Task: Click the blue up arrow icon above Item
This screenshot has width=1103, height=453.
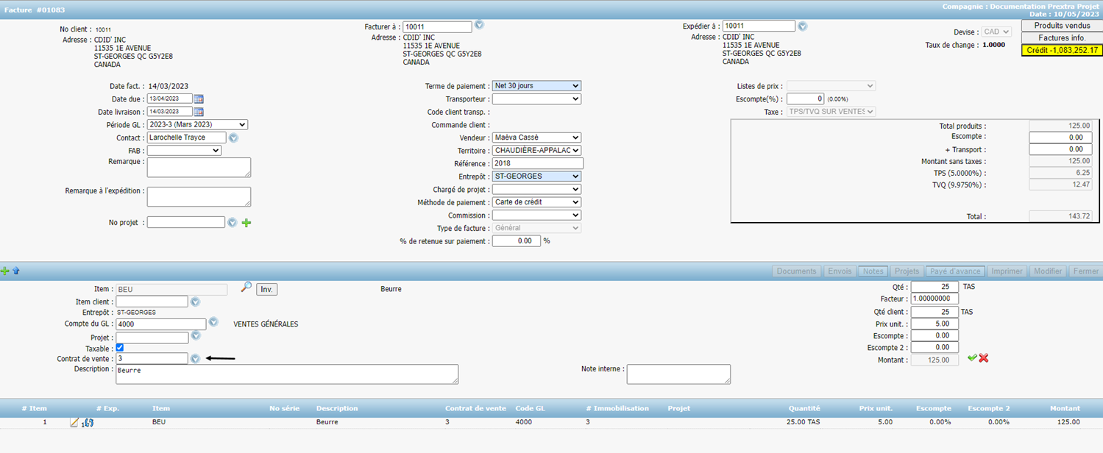Action: pos(16,271)
